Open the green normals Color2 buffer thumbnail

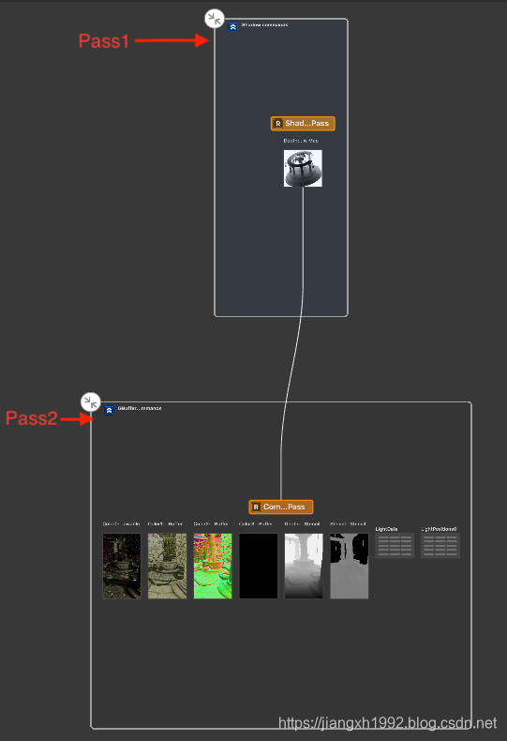point(213,566)
